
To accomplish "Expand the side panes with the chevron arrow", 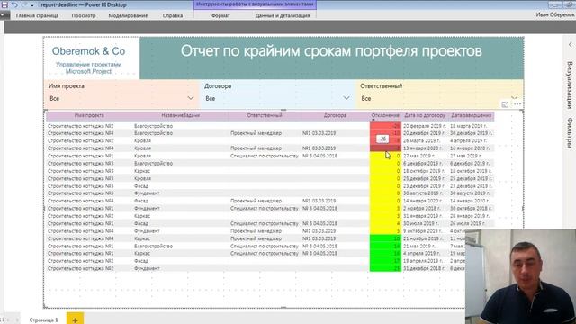I will pyautogui.click(x=570, y=45).
